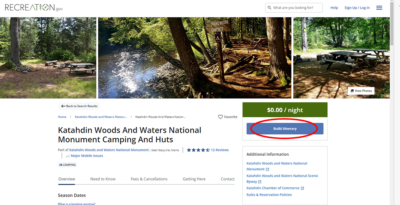The width and height of the screenshot is (400, 205).
Task: Focus the 'What are you looking for?' search field
Action: point(294,8)
